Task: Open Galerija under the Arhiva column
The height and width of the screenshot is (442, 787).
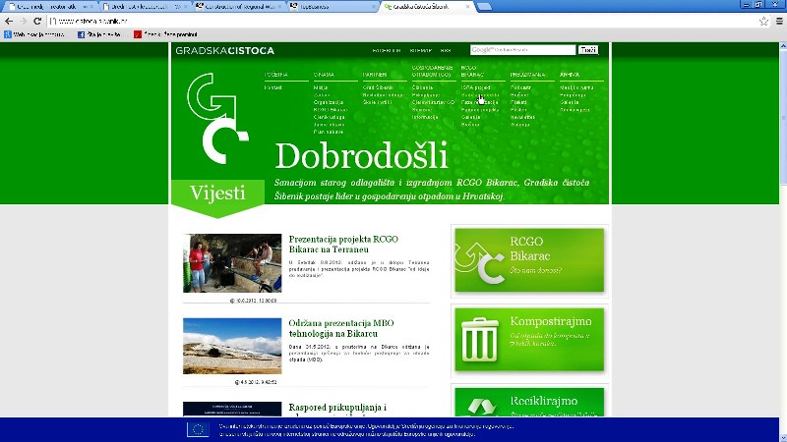Action: (570, 102)
